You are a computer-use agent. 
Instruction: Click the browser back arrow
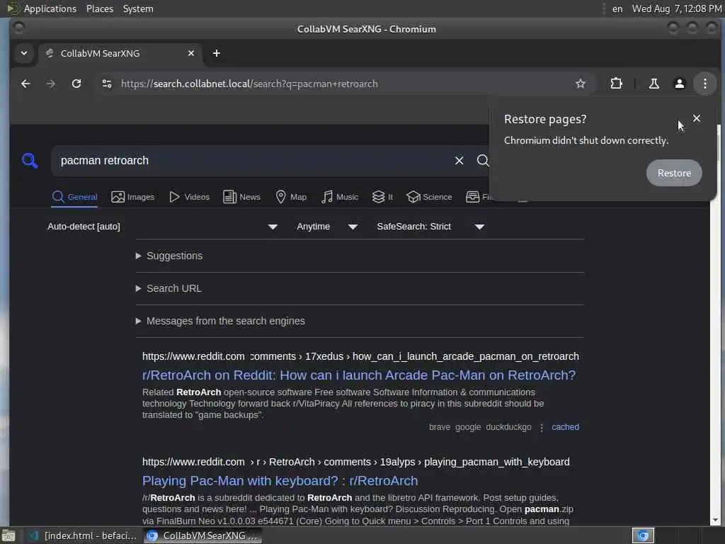point(25,84)
